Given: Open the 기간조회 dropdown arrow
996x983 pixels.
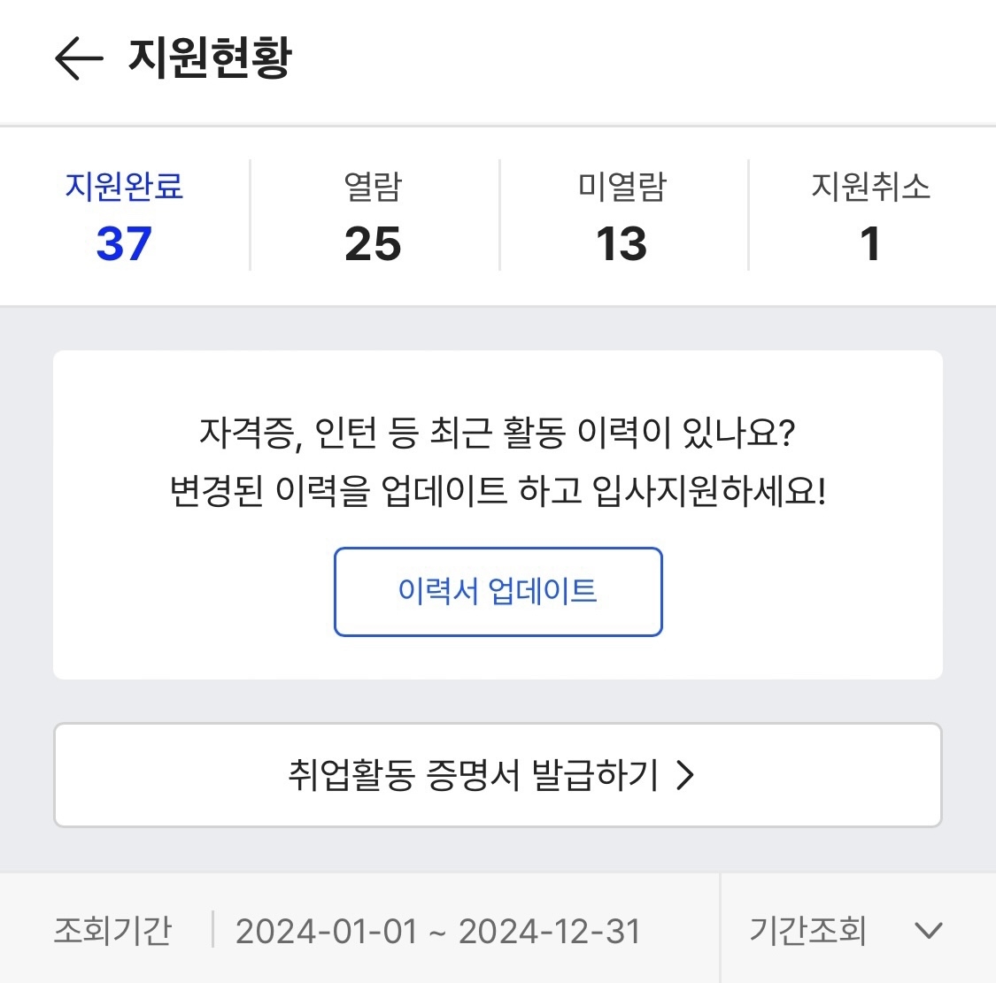Looking at the screenshot, I should pyautogui.click(x=926, y=930).
